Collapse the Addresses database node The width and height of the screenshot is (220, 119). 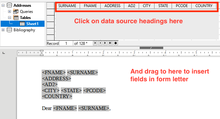tap(3, 5)
